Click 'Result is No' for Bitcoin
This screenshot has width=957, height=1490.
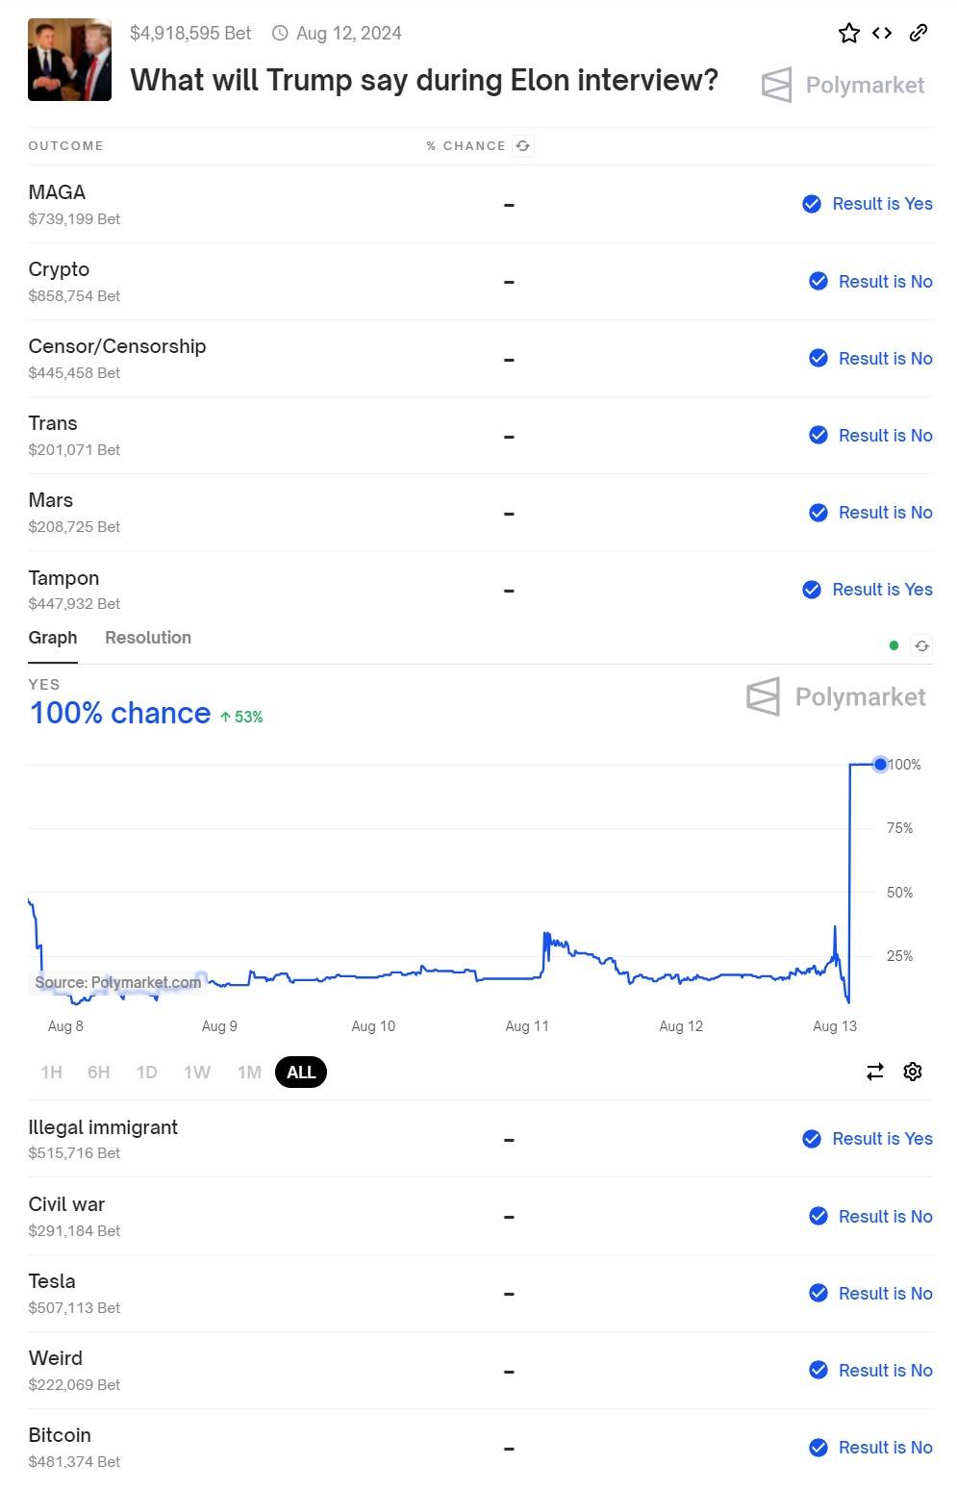870,1448
